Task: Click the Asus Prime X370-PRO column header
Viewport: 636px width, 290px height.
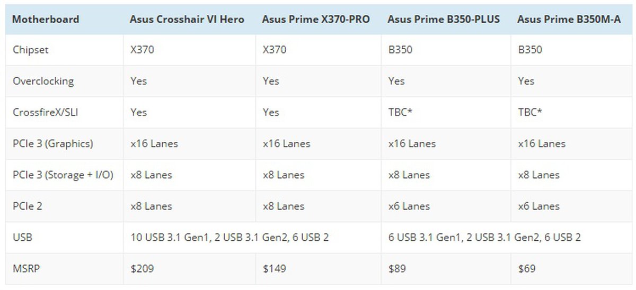Action: click(316, 20)
